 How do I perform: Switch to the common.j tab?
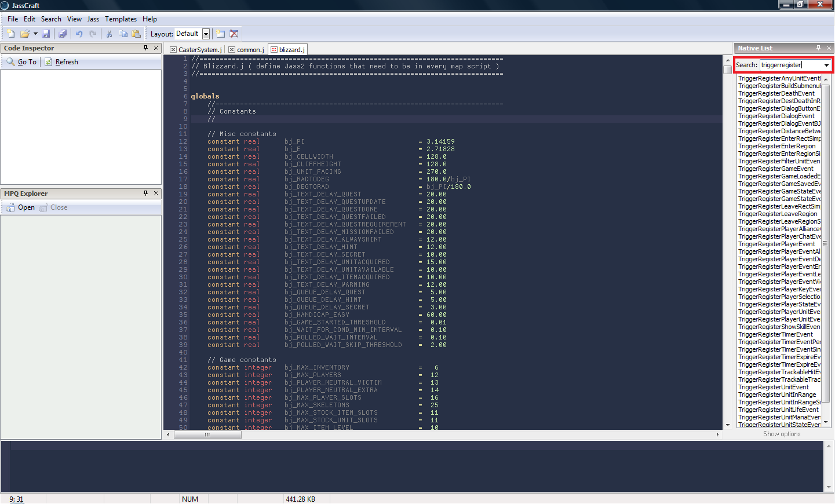point(250,50)
